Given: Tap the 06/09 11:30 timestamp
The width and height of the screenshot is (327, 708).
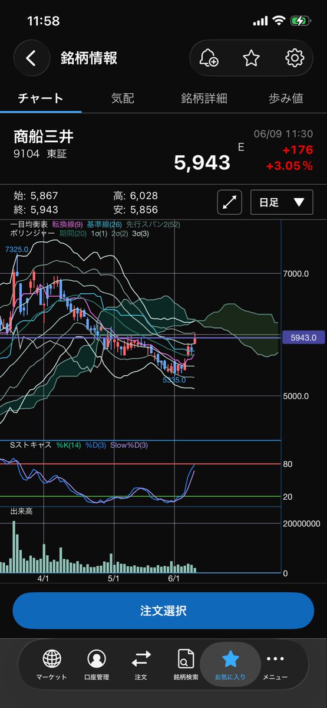Looking at the screenshot, I should pos(283,134).
